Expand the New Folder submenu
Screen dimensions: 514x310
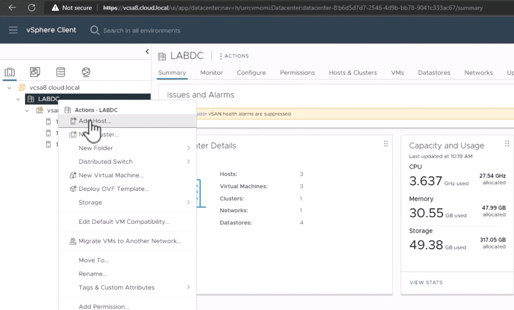click(188, 148)
